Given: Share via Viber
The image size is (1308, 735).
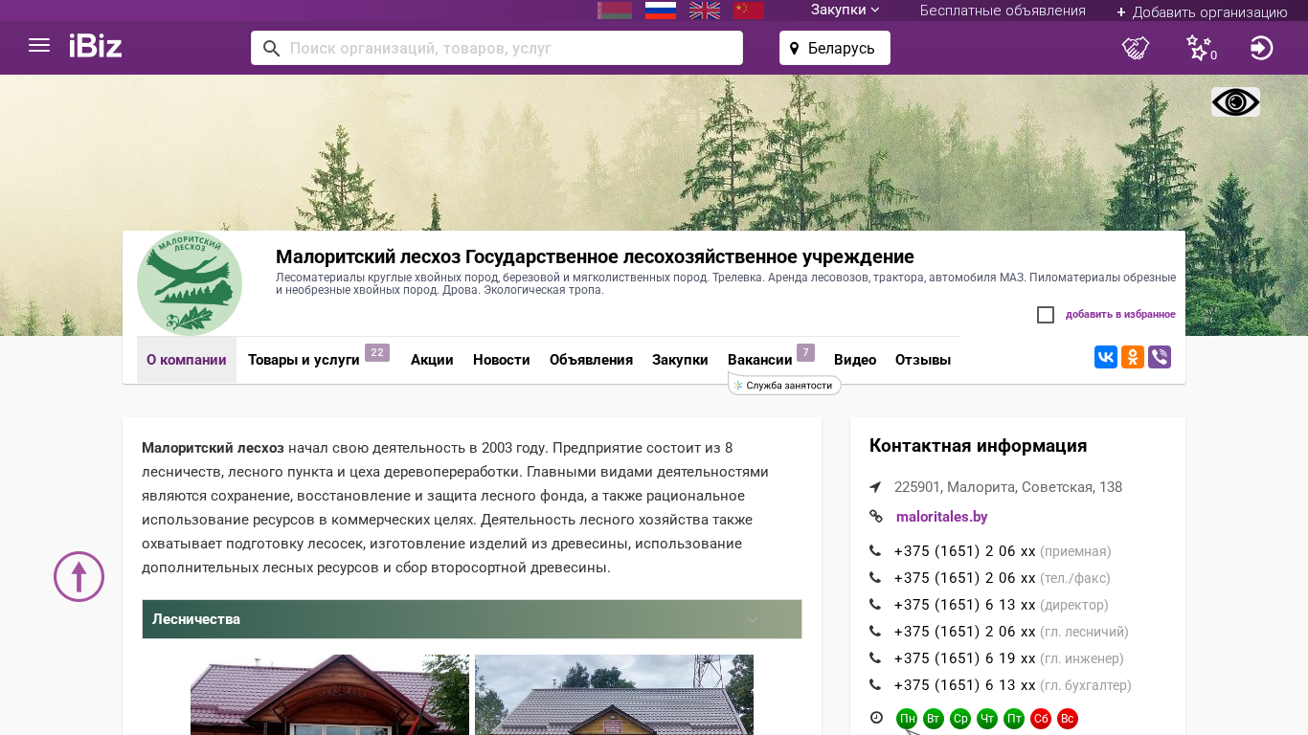Looking at the screenshot, I should pos(1160,357).
